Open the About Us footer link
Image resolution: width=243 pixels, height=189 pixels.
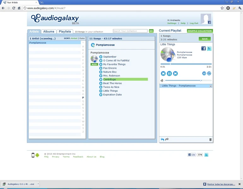[92, 157]
